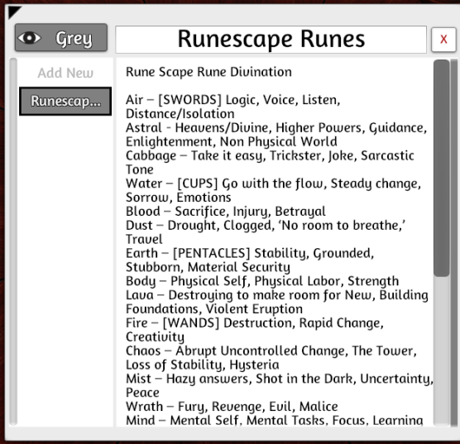
Task: Click the line starting 'Body – Physical Self'
Action: [262, 281]
